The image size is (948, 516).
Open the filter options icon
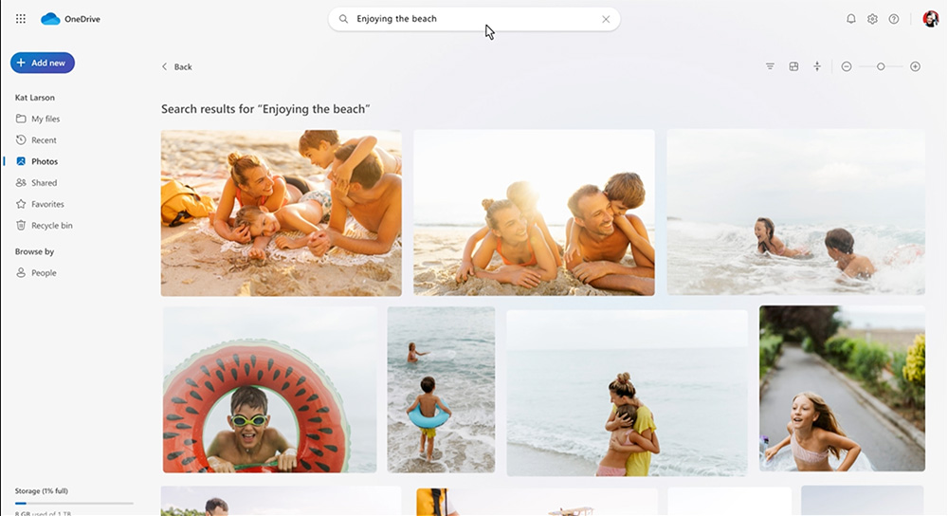pyautogui.click(x=770, y=66)
